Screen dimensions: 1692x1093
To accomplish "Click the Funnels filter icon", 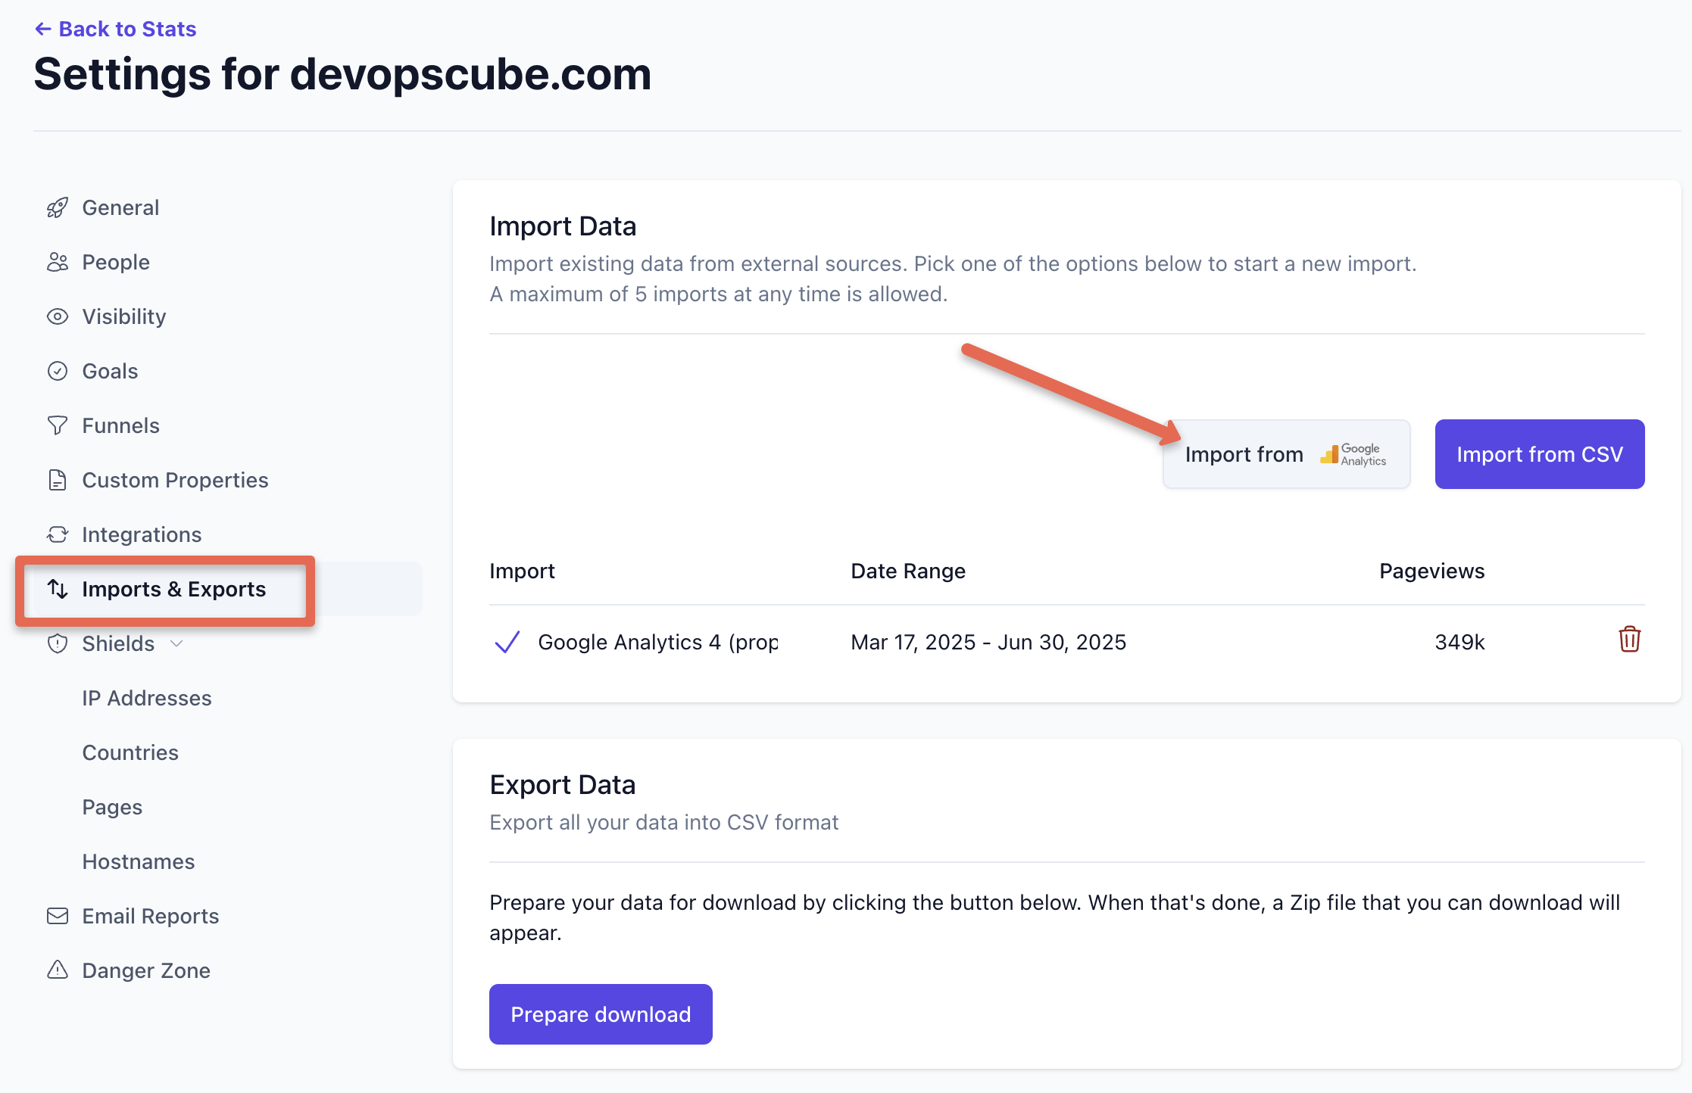I will pos(57,425).
